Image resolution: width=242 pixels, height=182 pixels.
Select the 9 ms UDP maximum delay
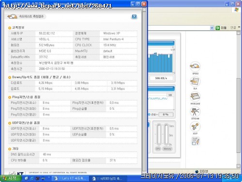[46, 134]
